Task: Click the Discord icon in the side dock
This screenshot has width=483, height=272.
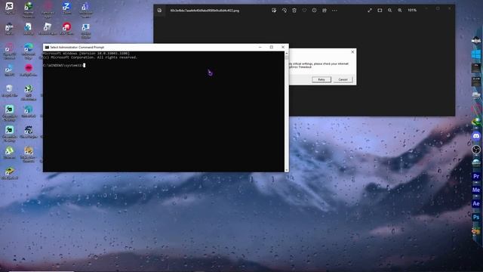Action: coord(476,136)
